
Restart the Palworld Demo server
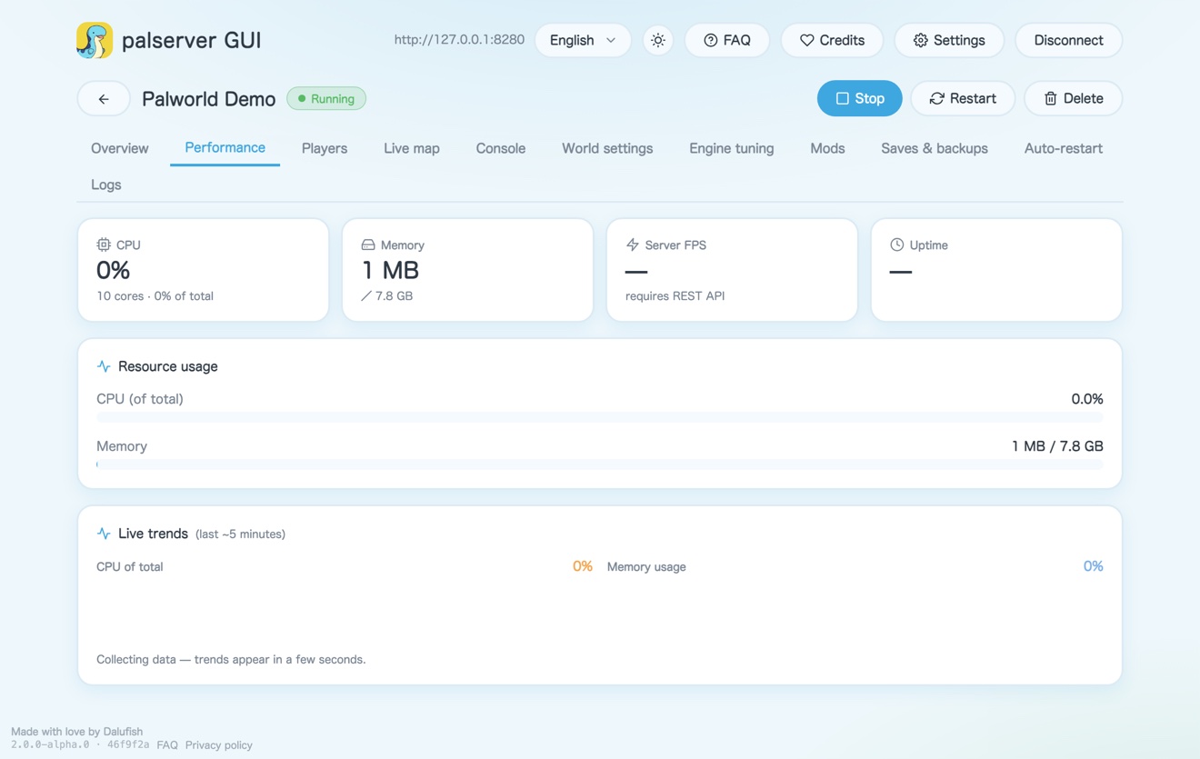(x=963, y=98)
